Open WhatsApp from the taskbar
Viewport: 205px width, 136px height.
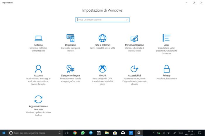83,133
